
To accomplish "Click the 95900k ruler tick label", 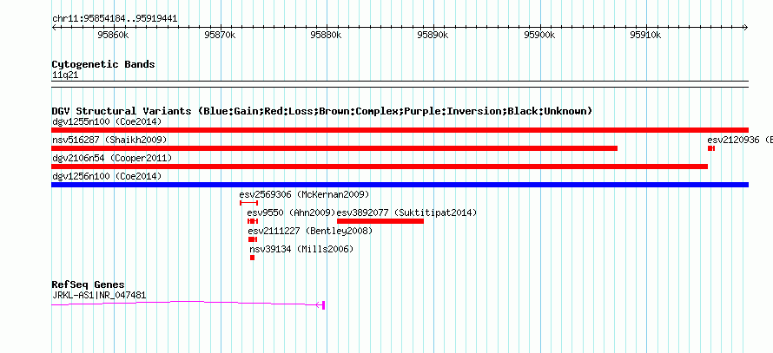I will (540, 35).
